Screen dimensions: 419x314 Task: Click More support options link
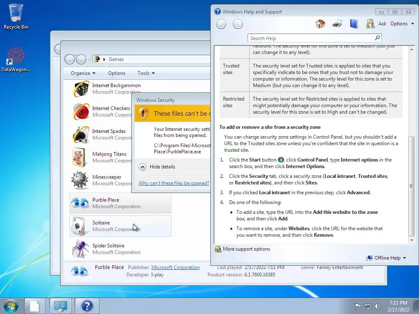point(246,249)
